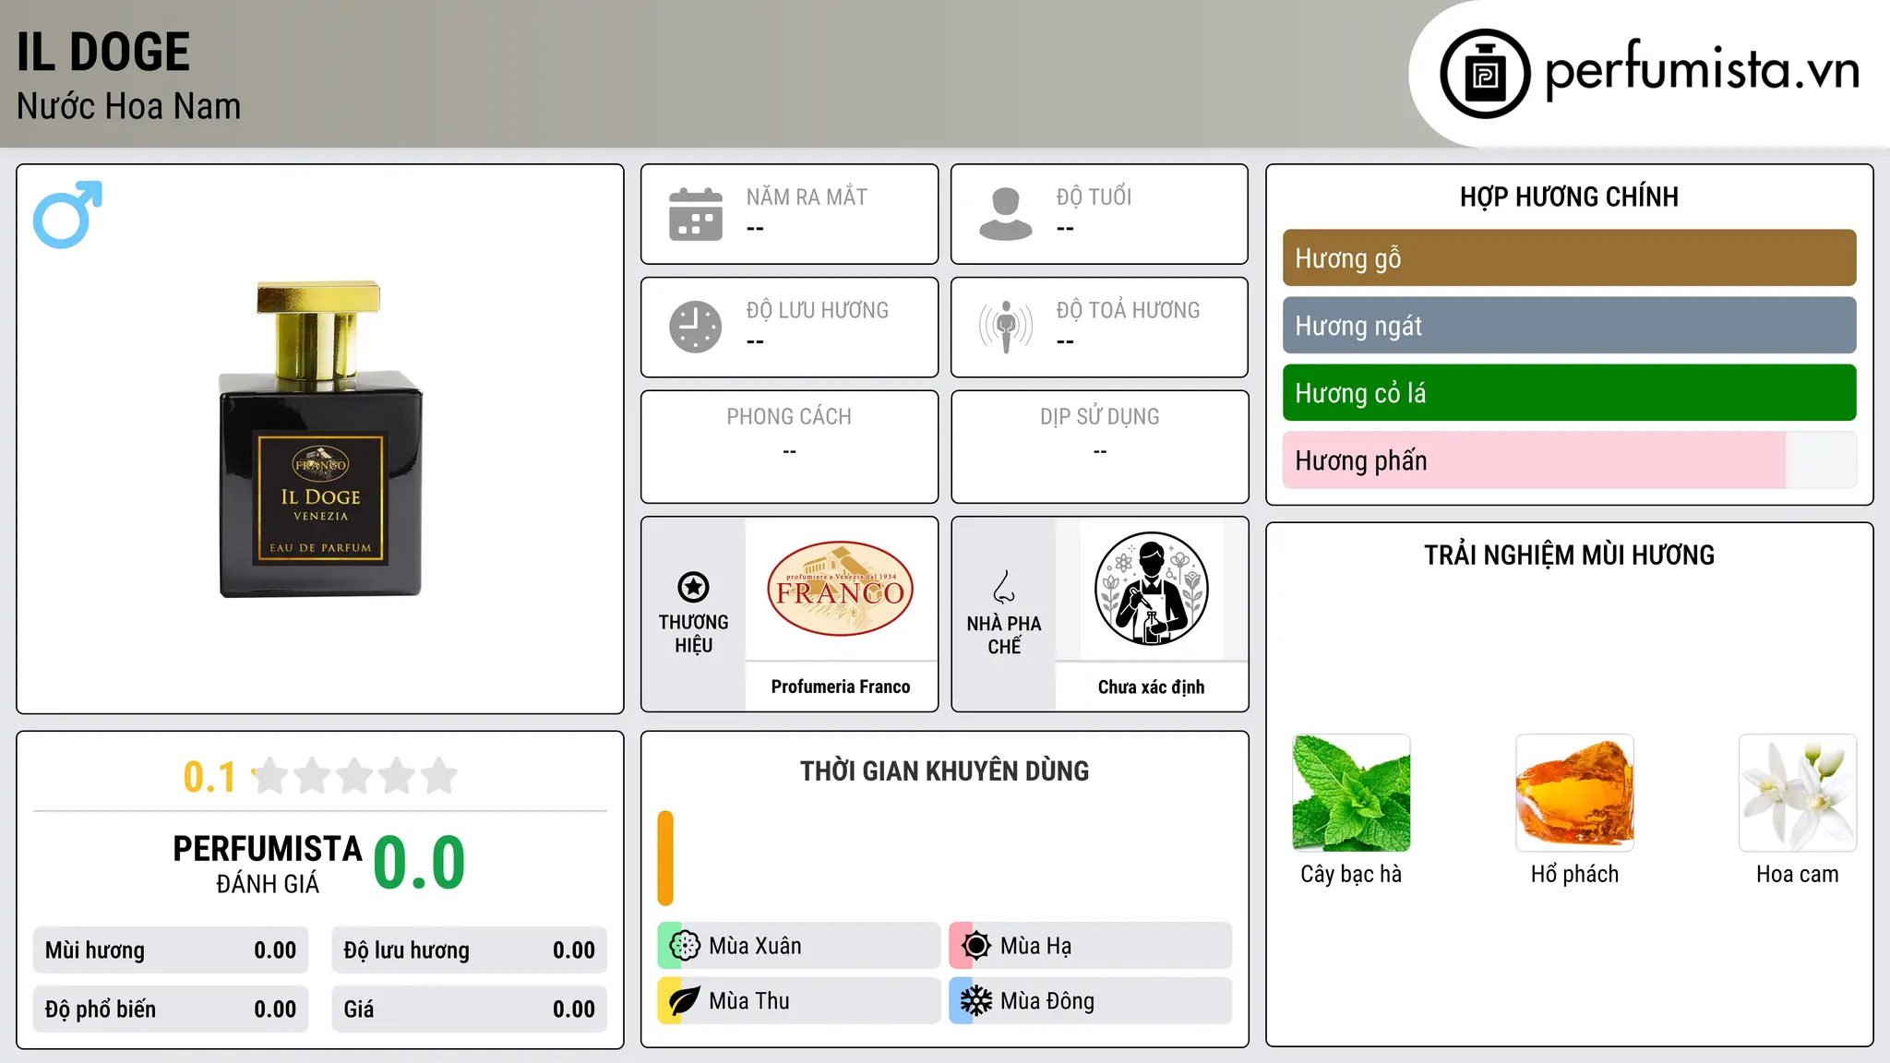Image resolution: width=1890 pixels, height=1063 pixels.
Task: Click the orange 0.1 user rating
Action: (x=209, y=777)
